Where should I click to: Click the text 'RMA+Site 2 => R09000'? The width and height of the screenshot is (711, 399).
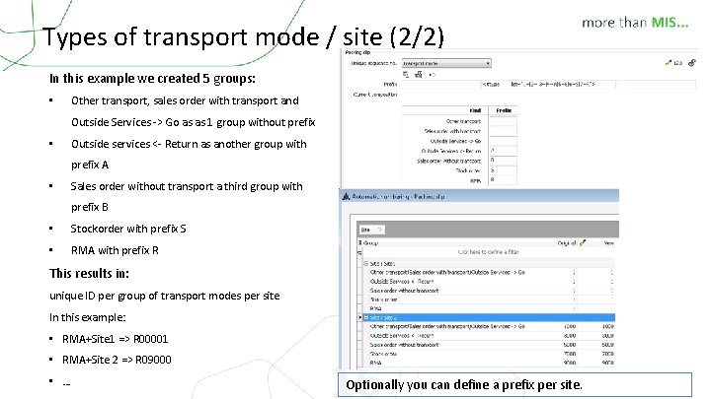coord(117,360)
